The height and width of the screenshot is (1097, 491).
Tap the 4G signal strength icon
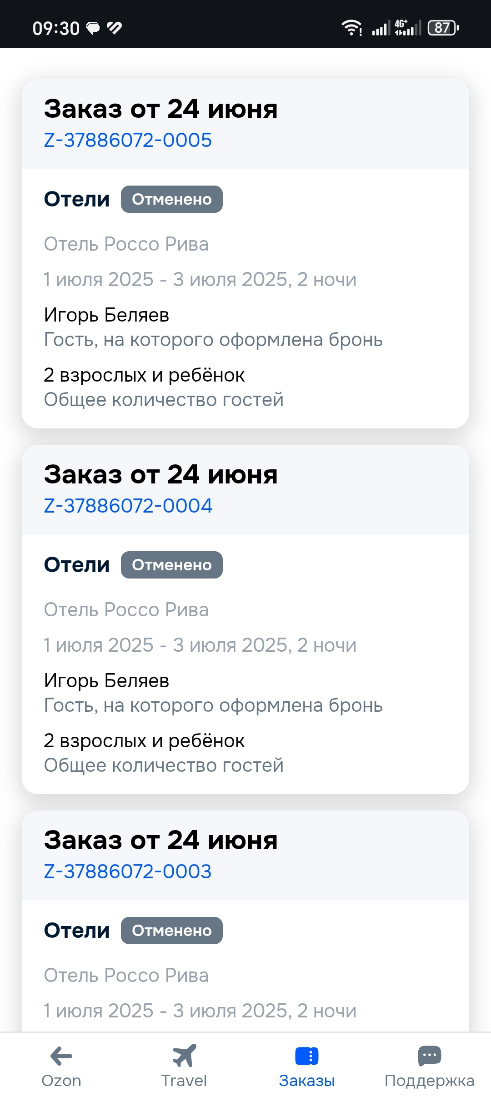(x=408, y=28)
